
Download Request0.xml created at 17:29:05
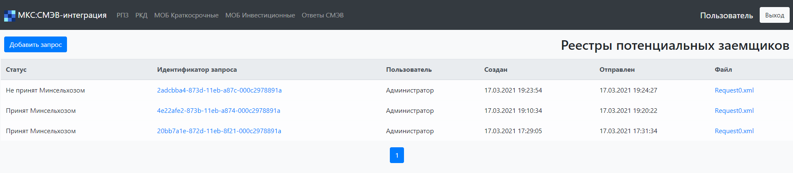[734, 131]
